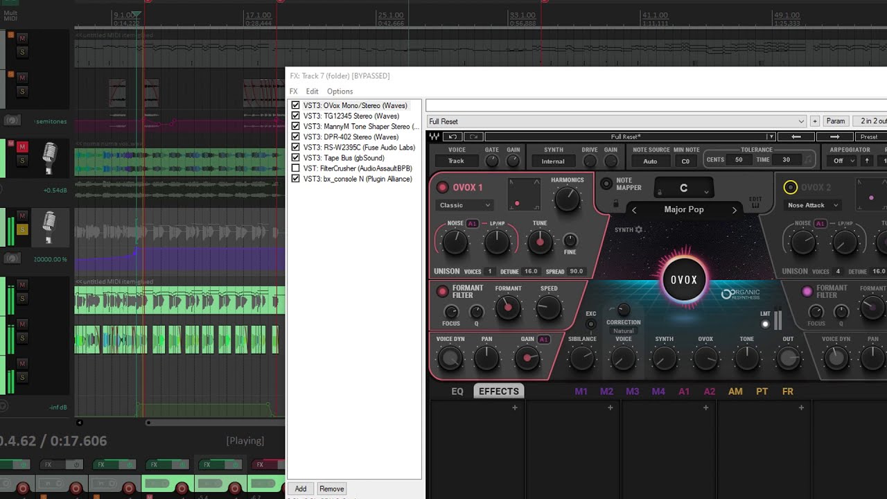This screenshot has width=887, height=499.
Task: Click the Remove button below the FX list
Action: click(x=332, y=489)
